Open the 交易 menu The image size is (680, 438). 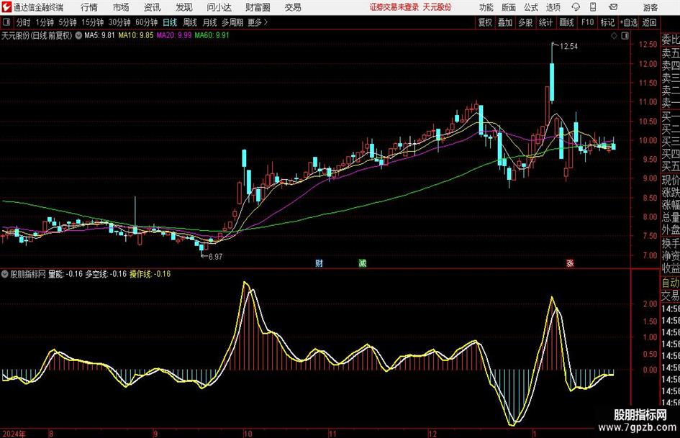pos(293,7)
